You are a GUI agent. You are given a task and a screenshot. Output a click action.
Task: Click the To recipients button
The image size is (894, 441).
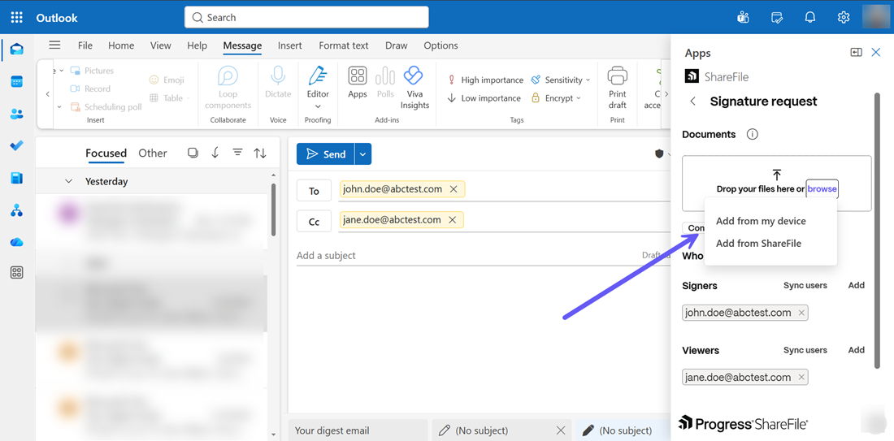(315, 191)
